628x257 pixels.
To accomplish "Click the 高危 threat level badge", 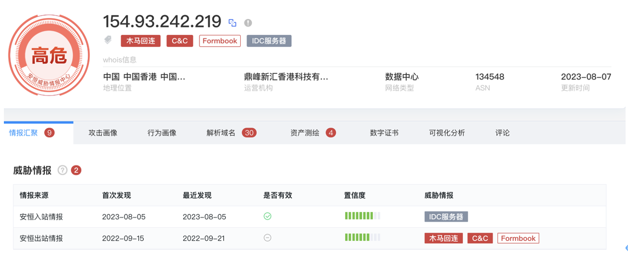I will point(49,56).
